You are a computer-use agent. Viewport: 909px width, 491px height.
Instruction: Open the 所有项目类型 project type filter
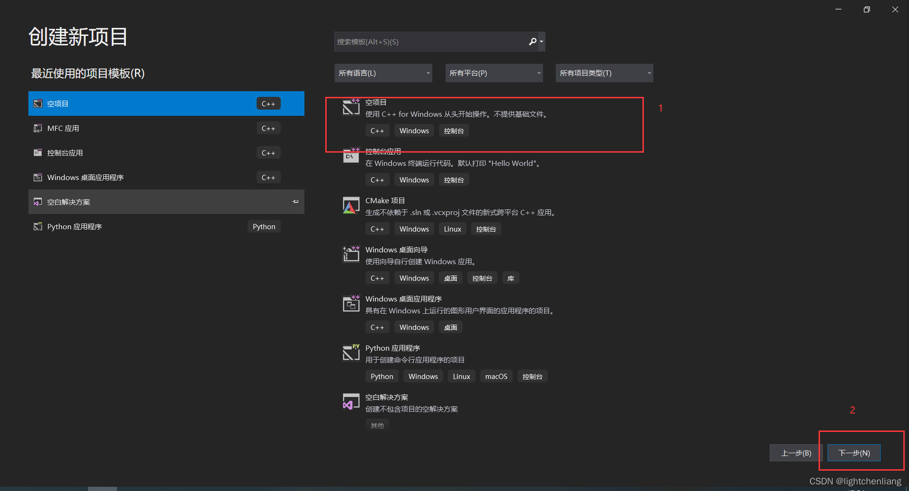(605, 73)
